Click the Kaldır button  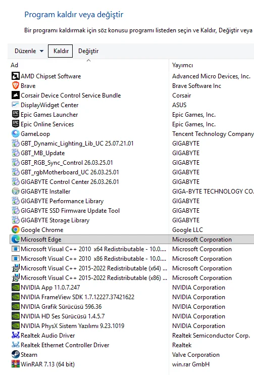click(x=61, y=51)
